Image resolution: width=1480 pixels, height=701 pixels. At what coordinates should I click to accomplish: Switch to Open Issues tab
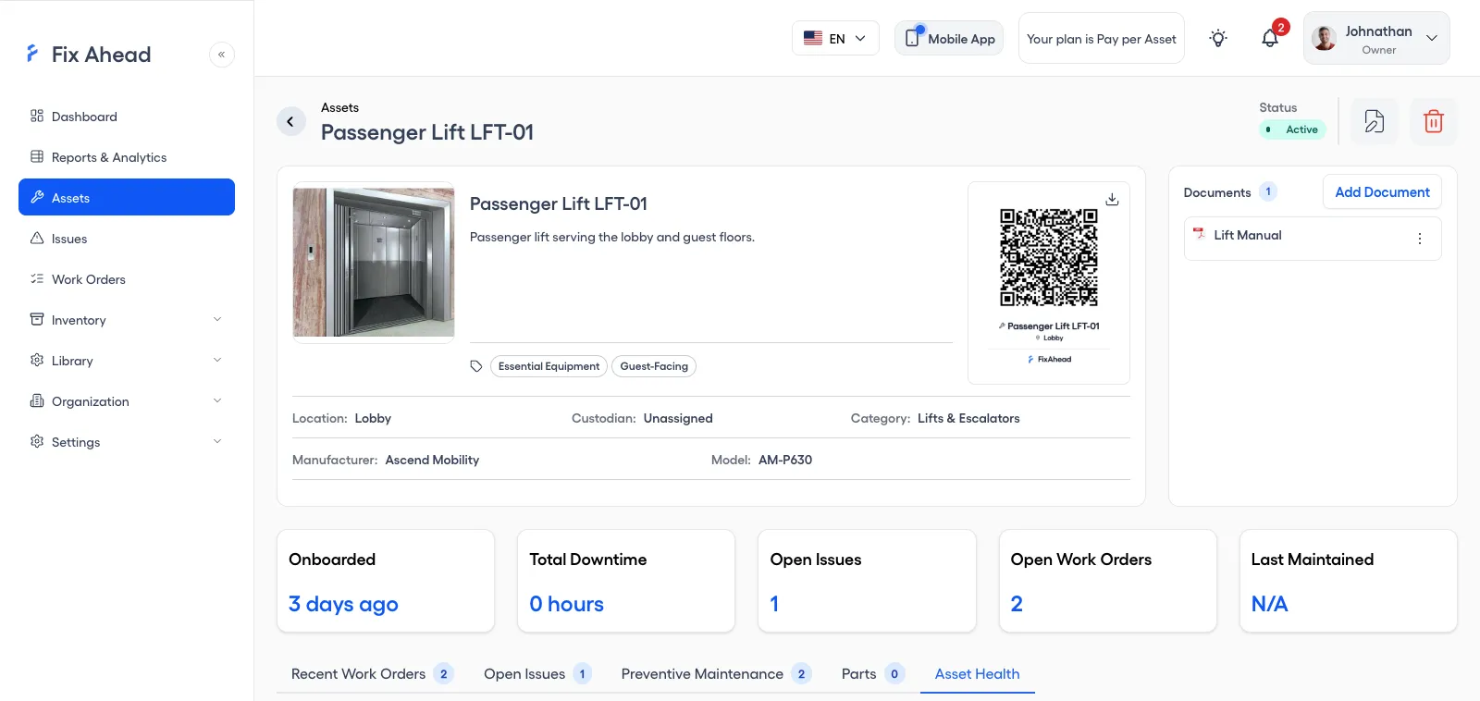537,674
